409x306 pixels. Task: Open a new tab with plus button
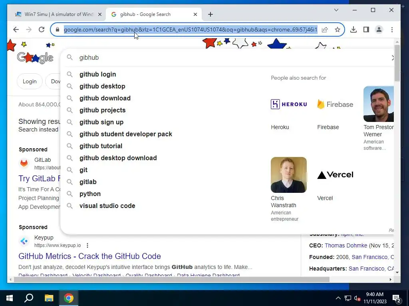210,14
